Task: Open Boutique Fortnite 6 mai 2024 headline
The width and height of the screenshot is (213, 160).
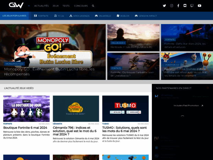Action: (x=25, y=128)
